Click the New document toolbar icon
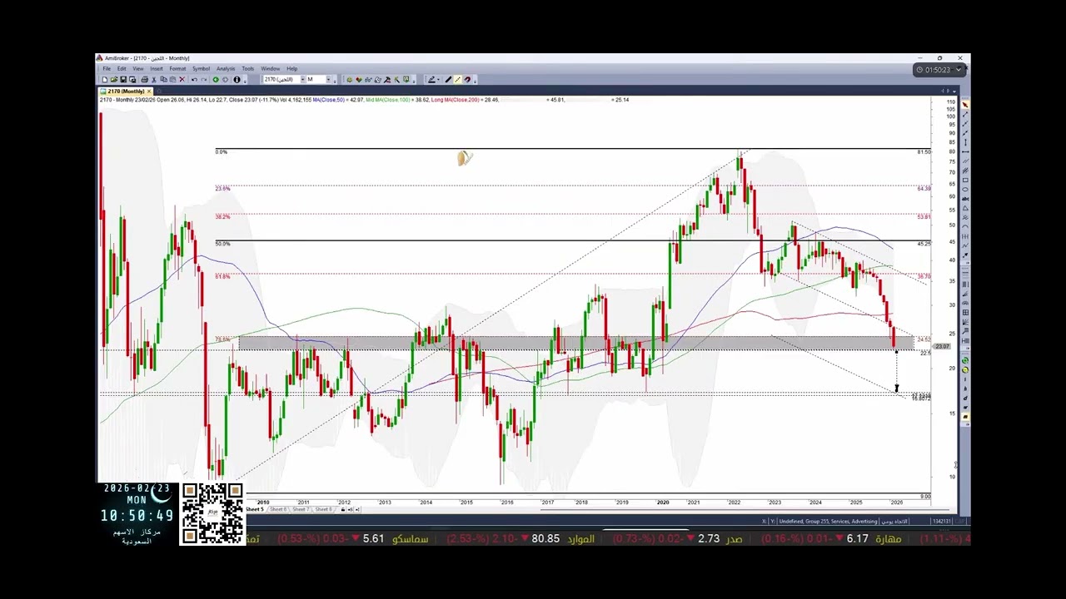This screenshot has height=599, width=1066. coord(105,79)
